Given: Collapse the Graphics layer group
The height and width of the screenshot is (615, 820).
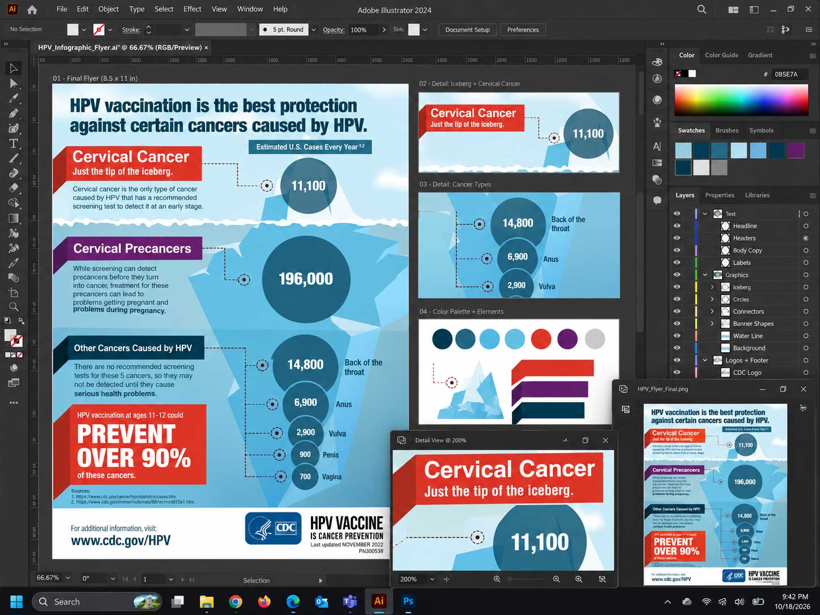Looking at the screenshot, I should pos(705,275).
